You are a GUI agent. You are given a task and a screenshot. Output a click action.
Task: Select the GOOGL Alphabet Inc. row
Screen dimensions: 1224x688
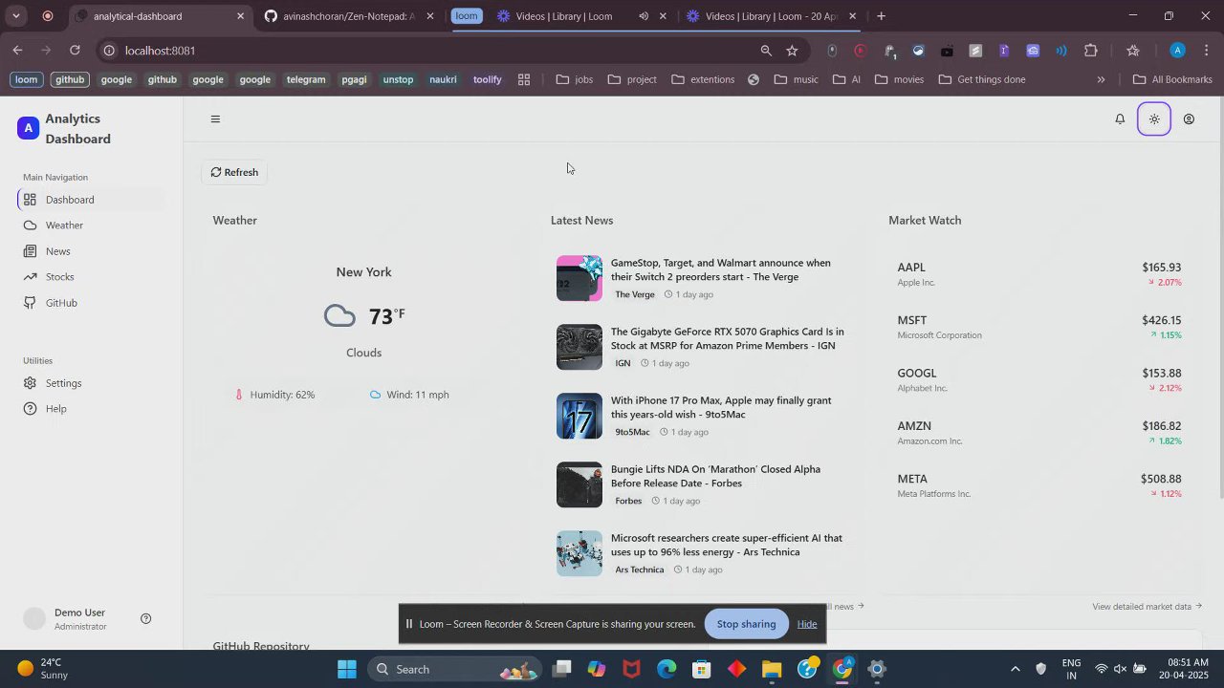pyautogui.click(x=1039, y=379)
